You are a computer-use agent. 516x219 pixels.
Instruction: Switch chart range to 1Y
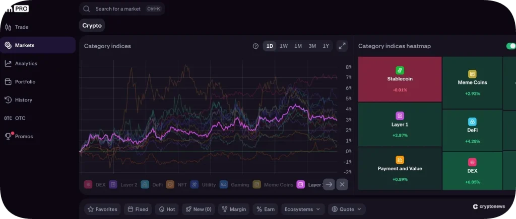326,46
